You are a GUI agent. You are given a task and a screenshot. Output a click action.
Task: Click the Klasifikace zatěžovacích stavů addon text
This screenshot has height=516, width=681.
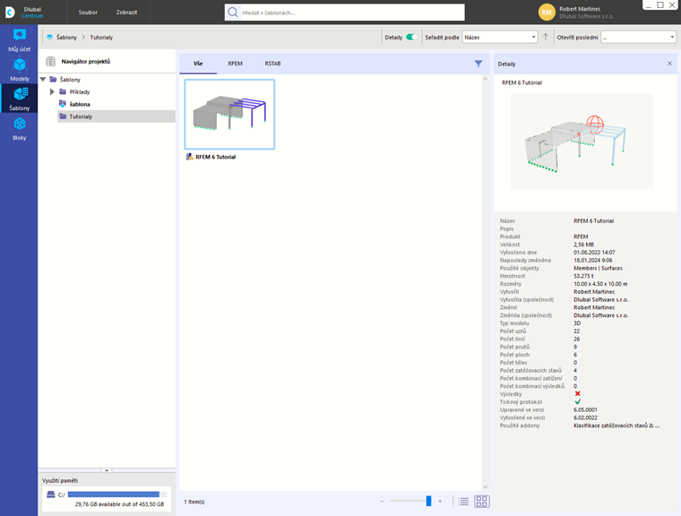616,426
